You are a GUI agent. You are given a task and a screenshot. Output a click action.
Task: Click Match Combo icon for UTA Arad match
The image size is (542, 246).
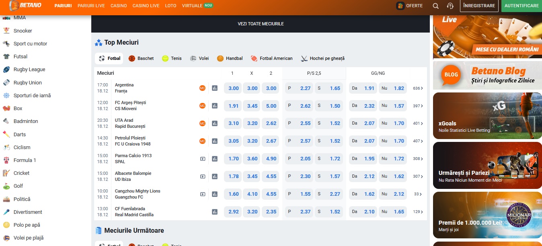(202, 123)
